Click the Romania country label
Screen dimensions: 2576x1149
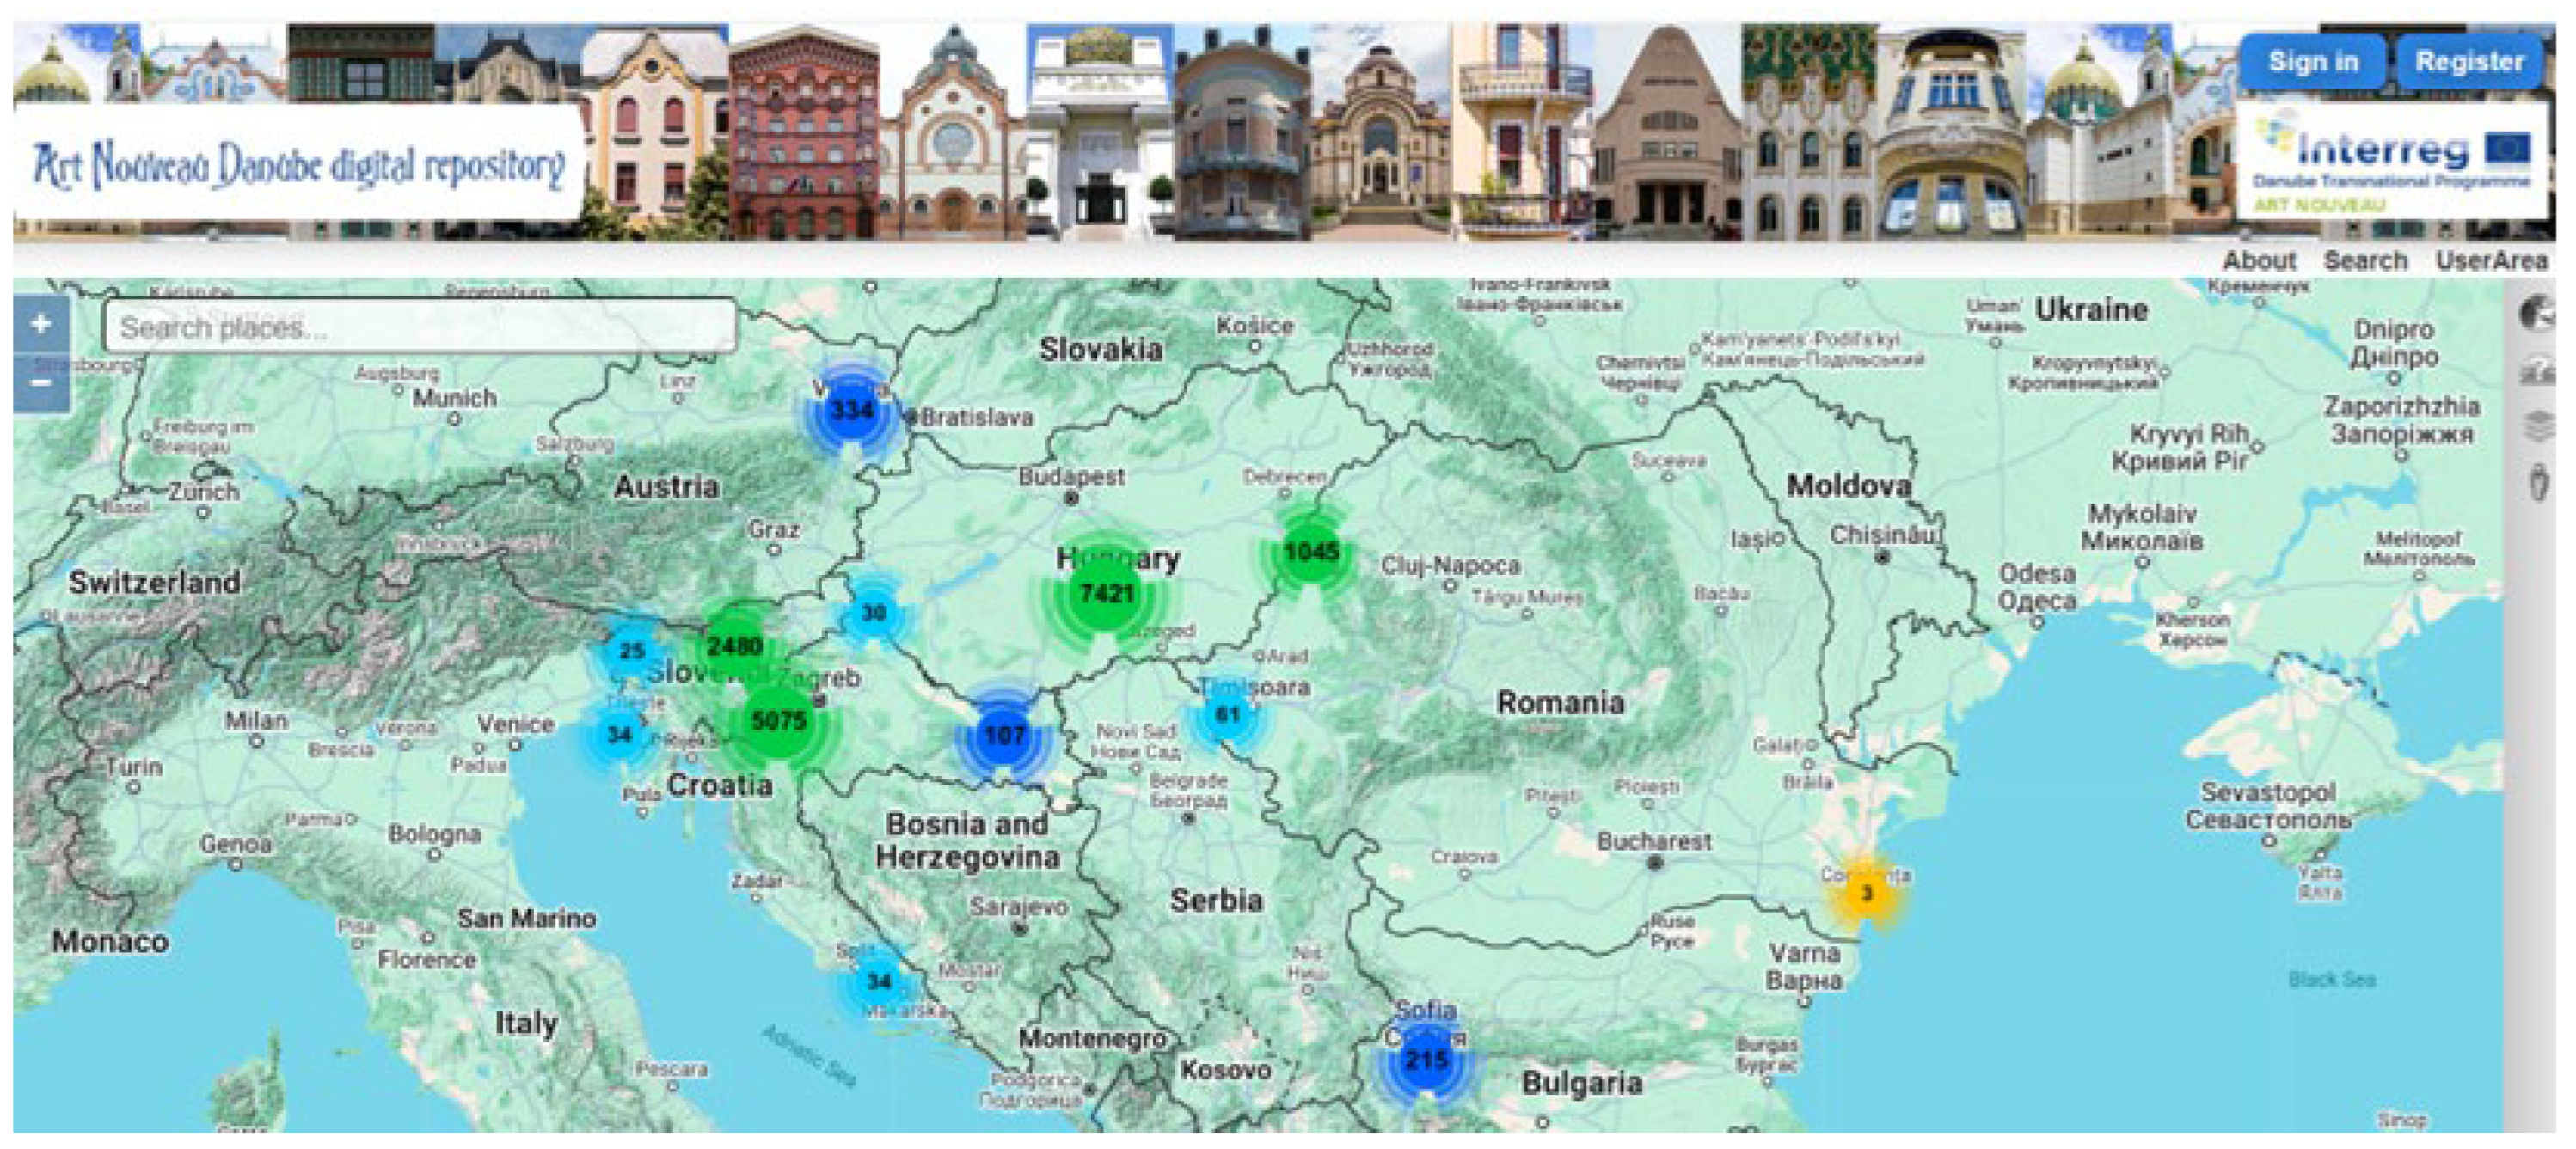[x=1560, y=702]
